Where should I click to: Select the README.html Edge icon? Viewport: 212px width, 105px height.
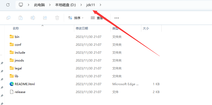12,84
